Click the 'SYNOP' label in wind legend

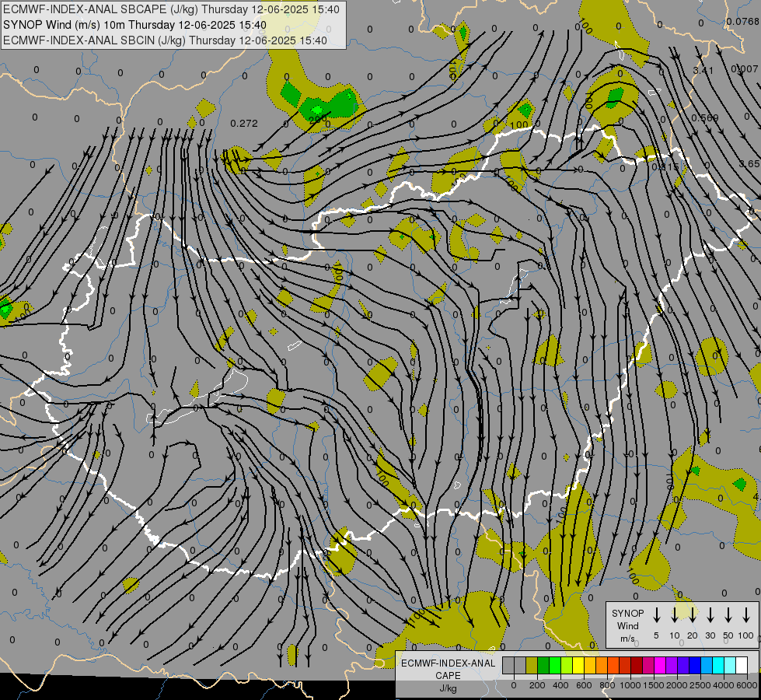point(627,613)
